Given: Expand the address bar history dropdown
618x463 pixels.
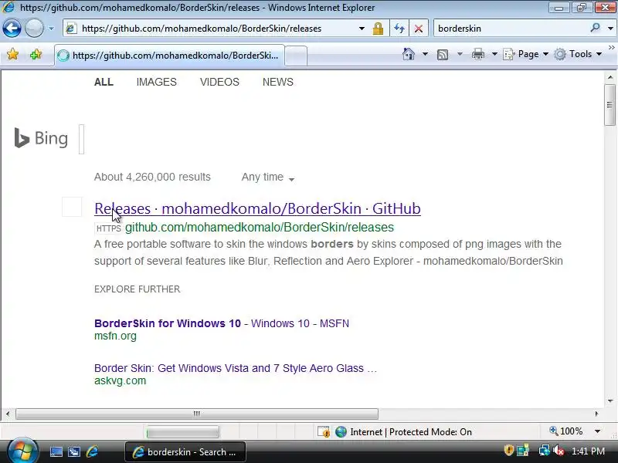Looking at the screenshot, I should [x=362, y=29].
